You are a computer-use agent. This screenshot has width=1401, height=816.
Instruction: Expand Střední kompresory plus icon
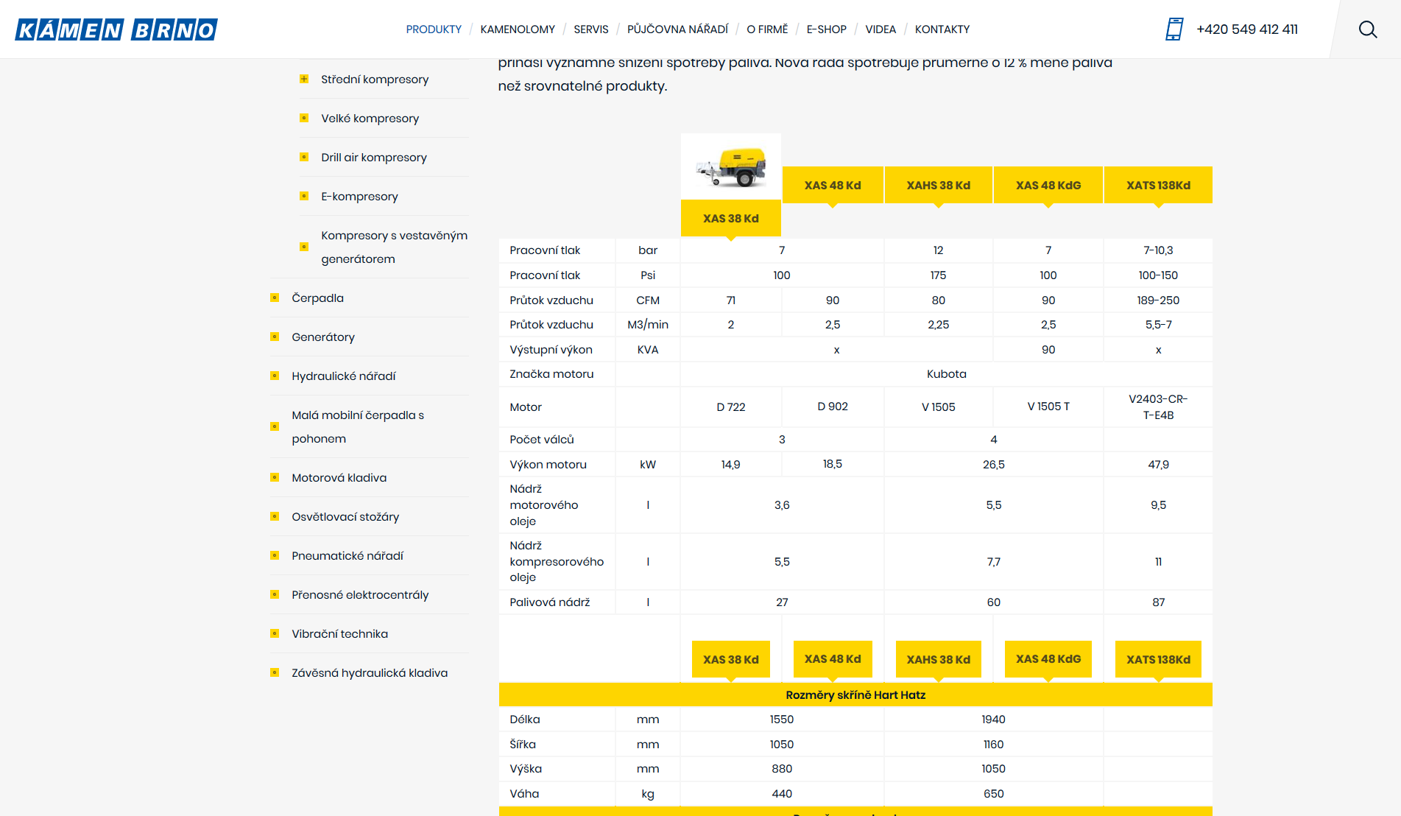click(304, 79)
